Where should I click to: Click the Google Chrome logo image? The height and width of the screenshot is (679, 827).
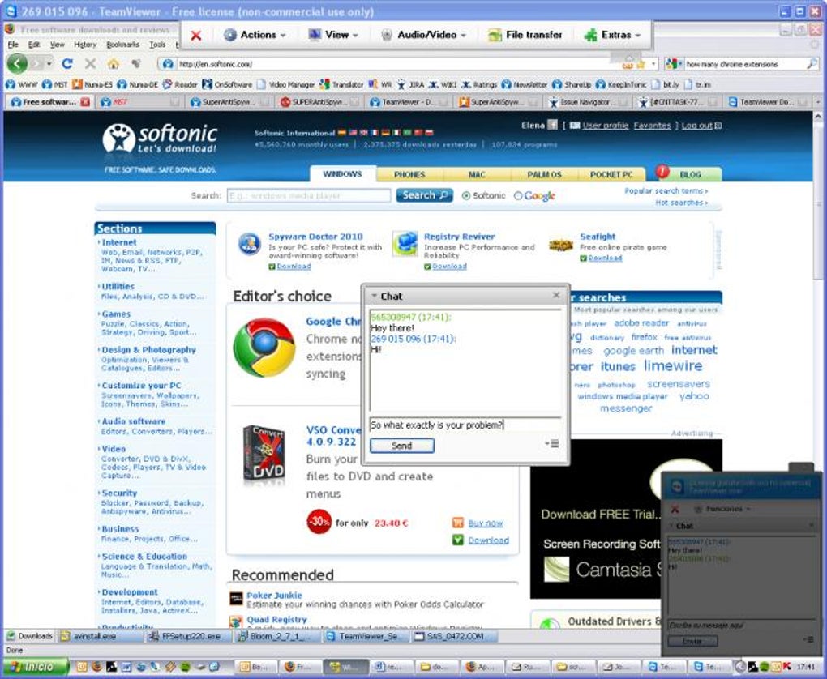(x=264, y=348)
